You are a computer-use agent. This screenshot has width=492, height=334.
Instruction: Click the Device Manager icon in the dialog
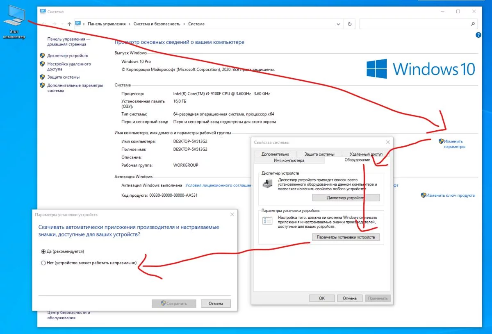[x=266, y=184]
